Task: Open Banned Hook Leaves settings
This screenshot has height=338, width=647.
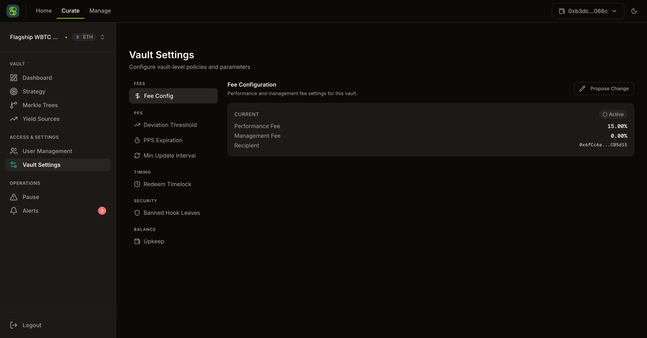Action: [x=173, y=213]
